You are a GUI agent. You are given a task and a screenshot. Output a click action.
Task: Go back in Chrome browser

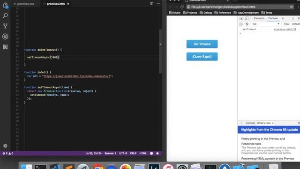pyautogui.click(x=170, y=7)
